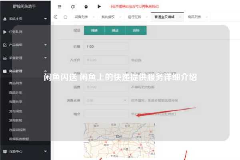Open the home tab icon
The width and height of the screenshot is (240, 160).
click(66, 17)
